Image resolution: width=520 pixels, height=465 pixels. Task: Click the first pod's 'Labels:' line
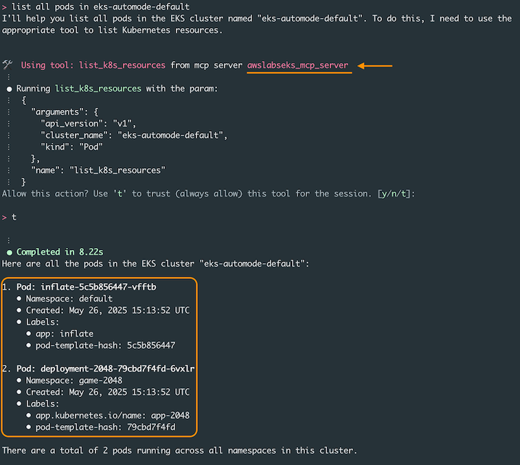pyautogui.click(x=43, y=322)
